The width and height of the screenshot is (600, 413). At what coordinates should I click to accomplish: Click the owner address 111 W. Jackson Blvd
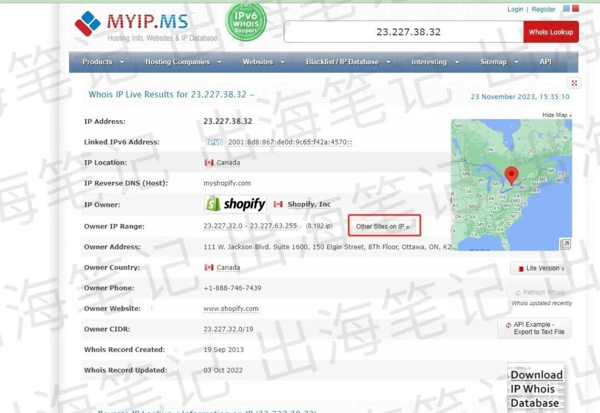click(327, 247)
